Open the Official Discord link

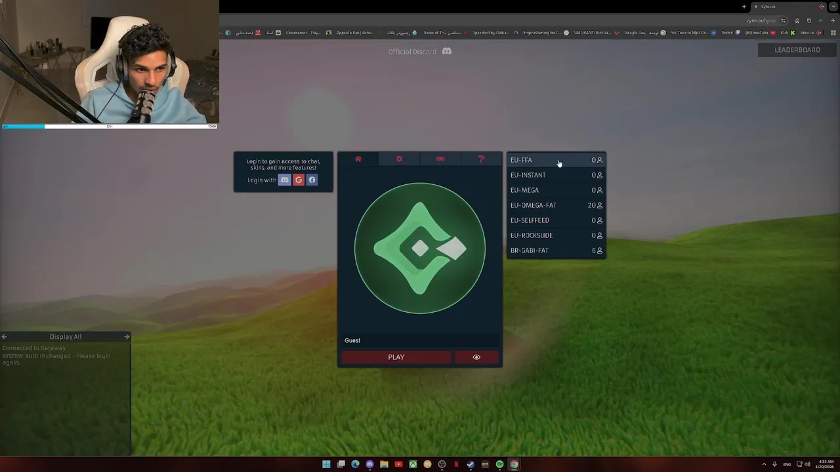pyautogui.click(x=412, y=52)
